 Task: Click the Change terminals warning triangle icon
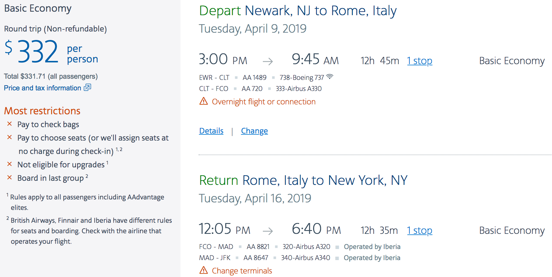coord(204,270)
